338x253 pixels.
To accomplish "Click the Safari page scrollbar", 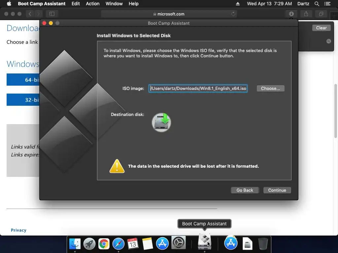I will coord(336,111).
